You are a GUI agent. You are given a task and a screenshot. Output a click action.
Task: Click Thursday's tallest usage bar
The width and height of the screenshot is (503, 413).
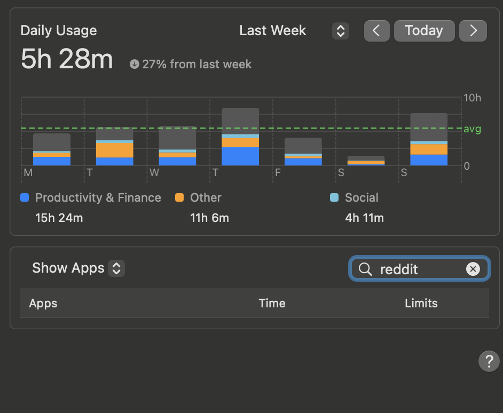(240, 136)
